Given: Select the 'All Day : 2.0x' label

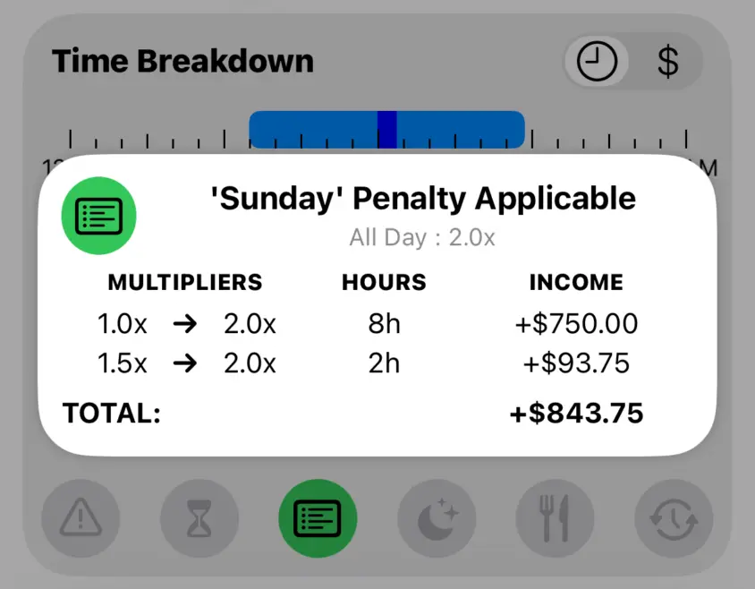Looking at the screenshot, I should click(x=422, y=236).
